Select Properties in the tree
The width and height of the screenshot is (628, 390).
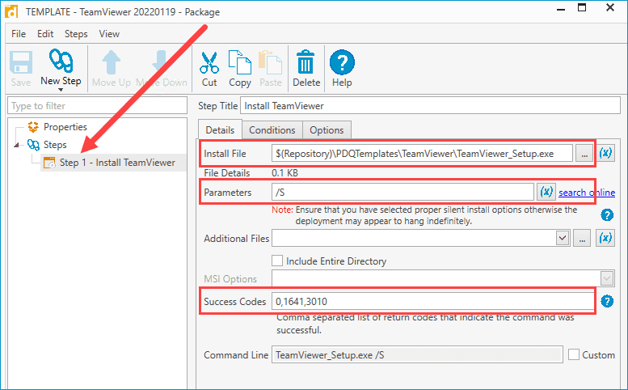point(65,127)
